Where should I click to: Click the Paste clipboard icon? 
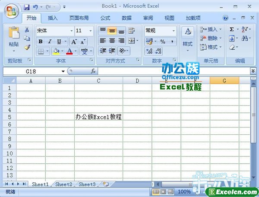(x=14, y=32)
